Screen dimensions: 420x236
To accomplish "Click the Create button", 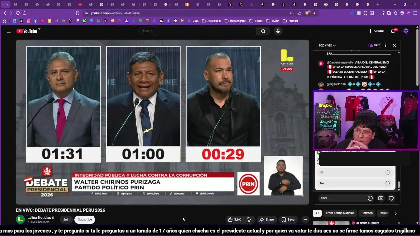I will (376, 31).
